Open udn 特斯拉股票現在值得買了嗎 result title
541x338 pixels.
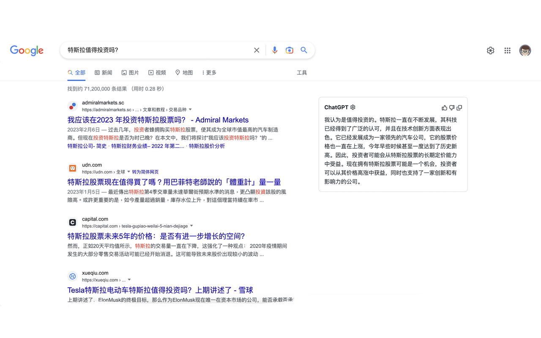(x=174, y=182)
